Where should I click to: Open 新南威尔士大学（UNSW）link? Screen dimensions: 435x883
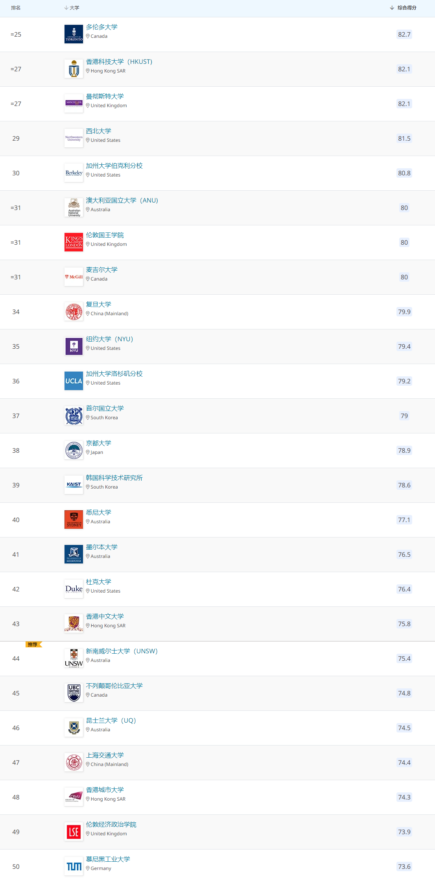[122, 651]
